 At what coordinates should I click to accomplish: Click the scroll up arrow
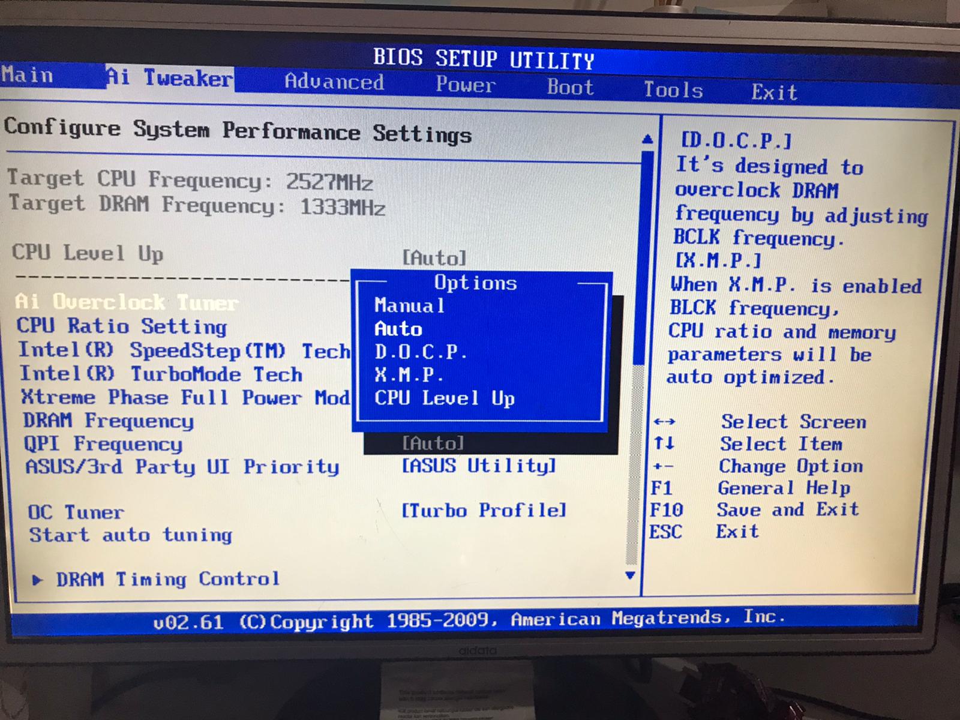(647, 140)
